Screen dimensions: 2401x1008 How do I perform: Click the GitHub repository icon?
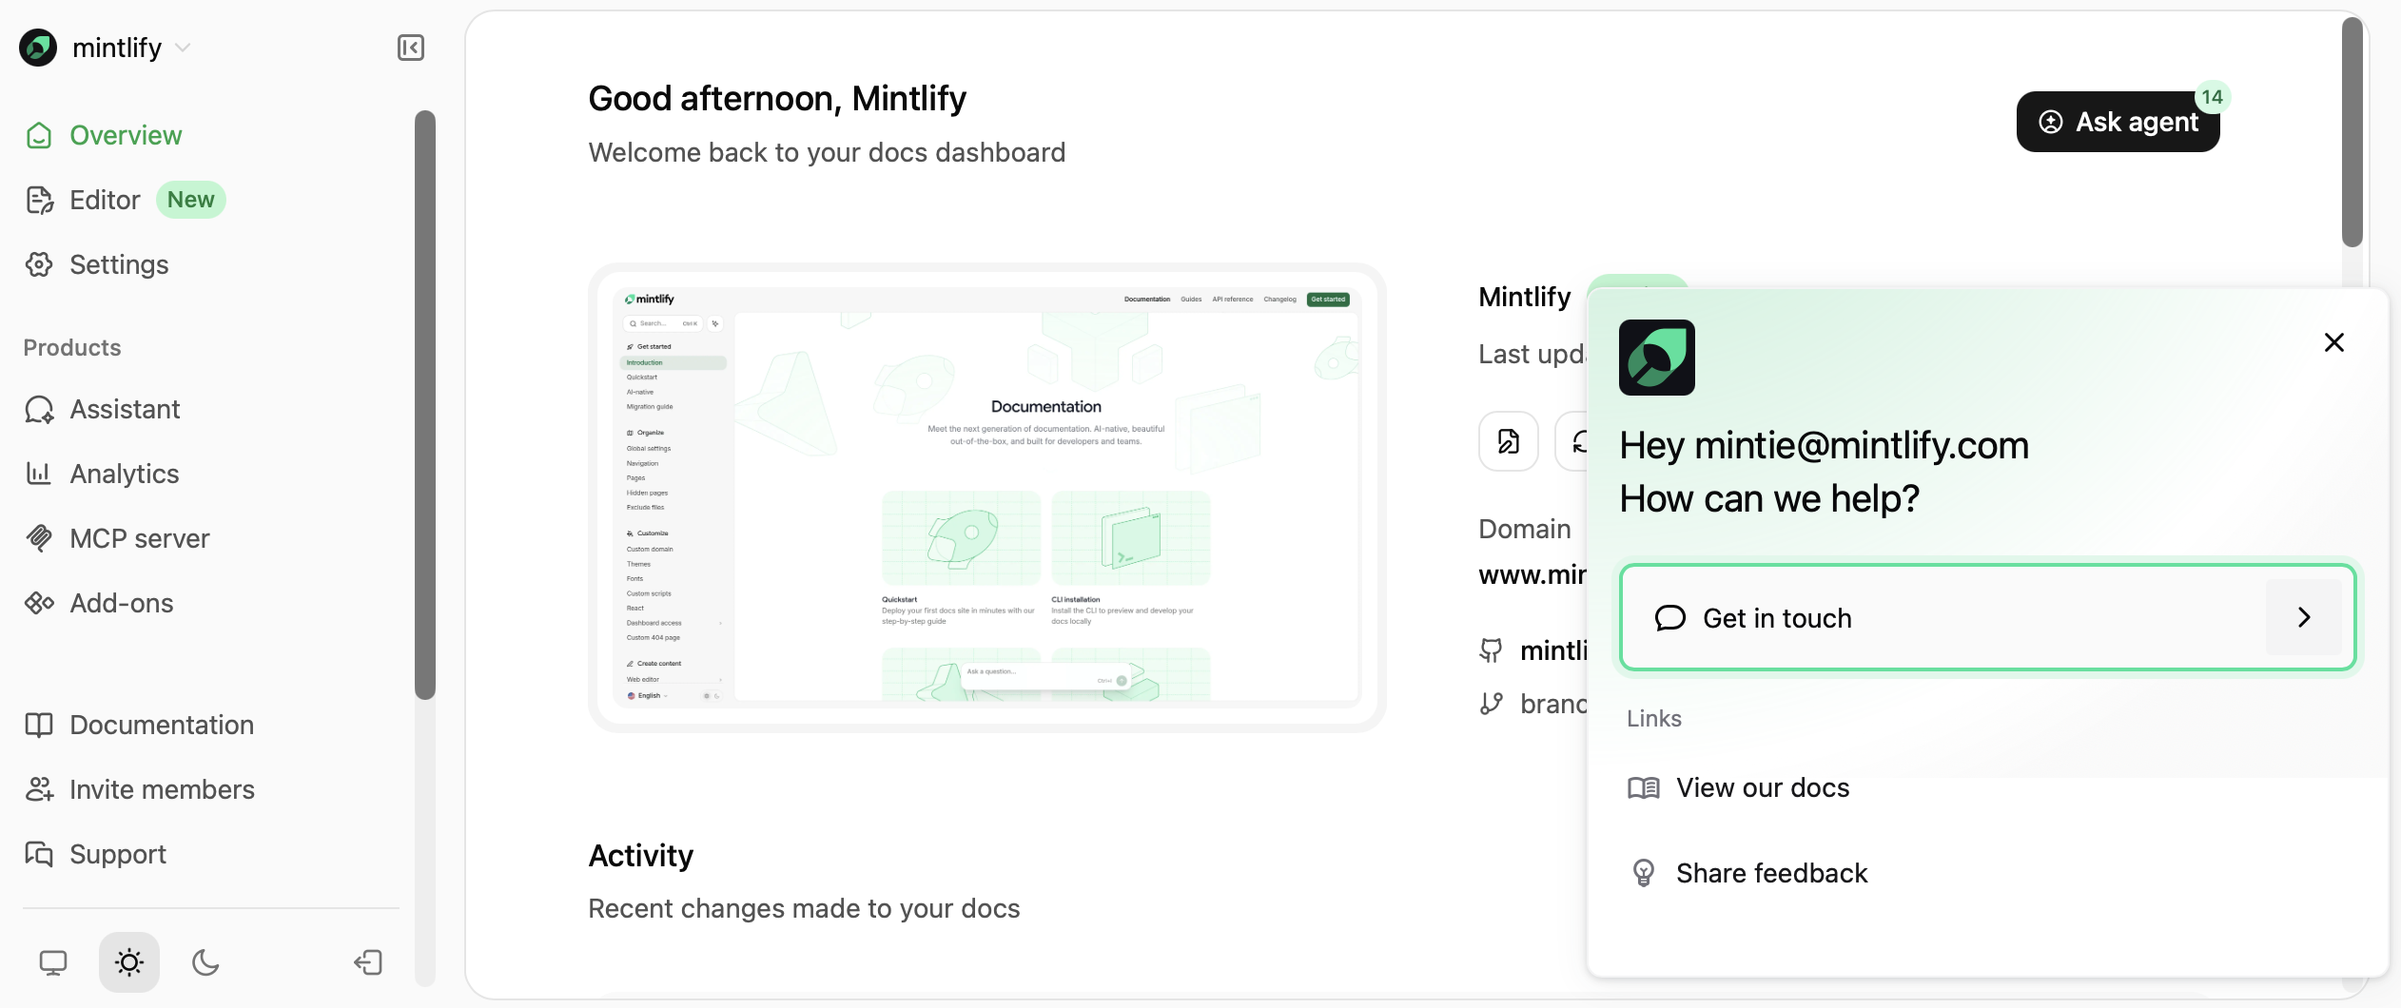coord(1491,650)
